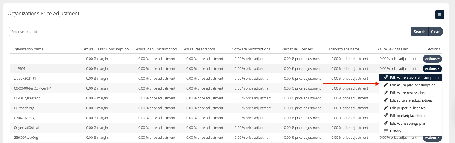Toggle Actions dropdown for ....2904 row
Image resolution: width=455 pixels, height=143 pixels.
tap(432, 69)
